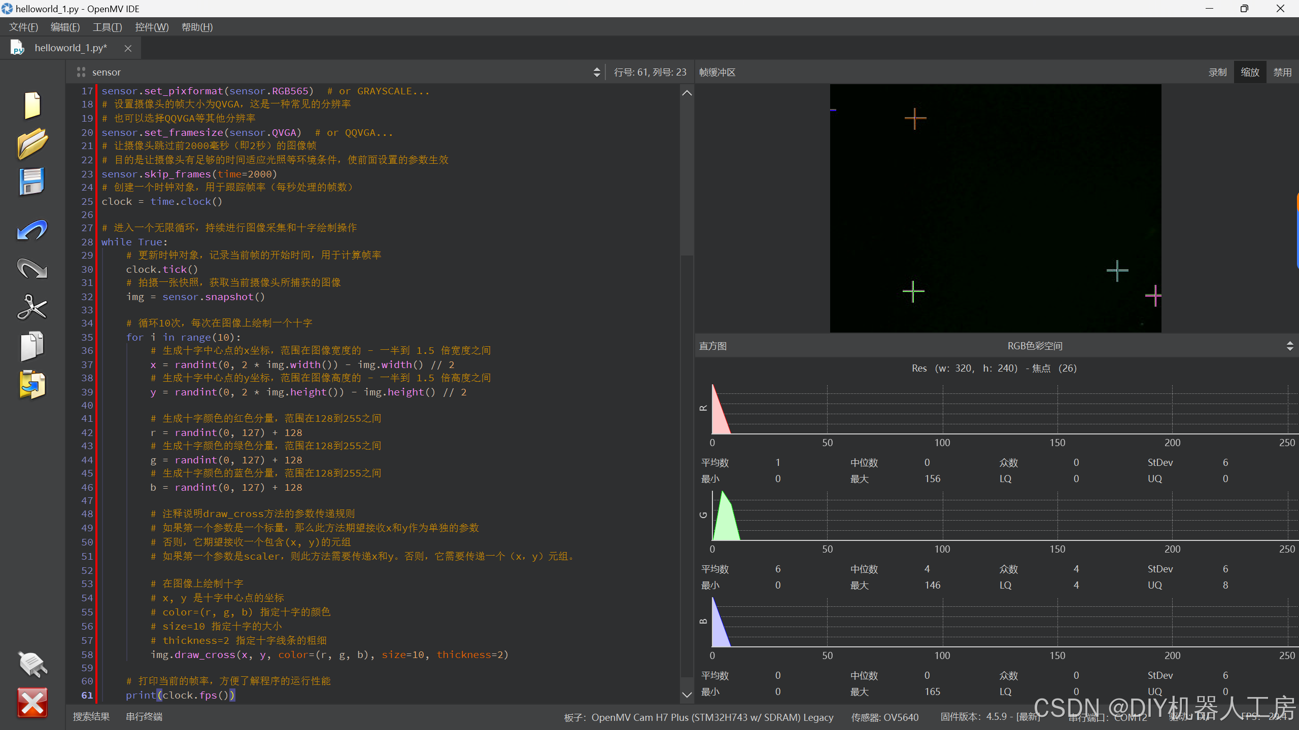1299x730 pixels.
Task: Open the 工具(T) menu
Action: [x=107, y=27]
